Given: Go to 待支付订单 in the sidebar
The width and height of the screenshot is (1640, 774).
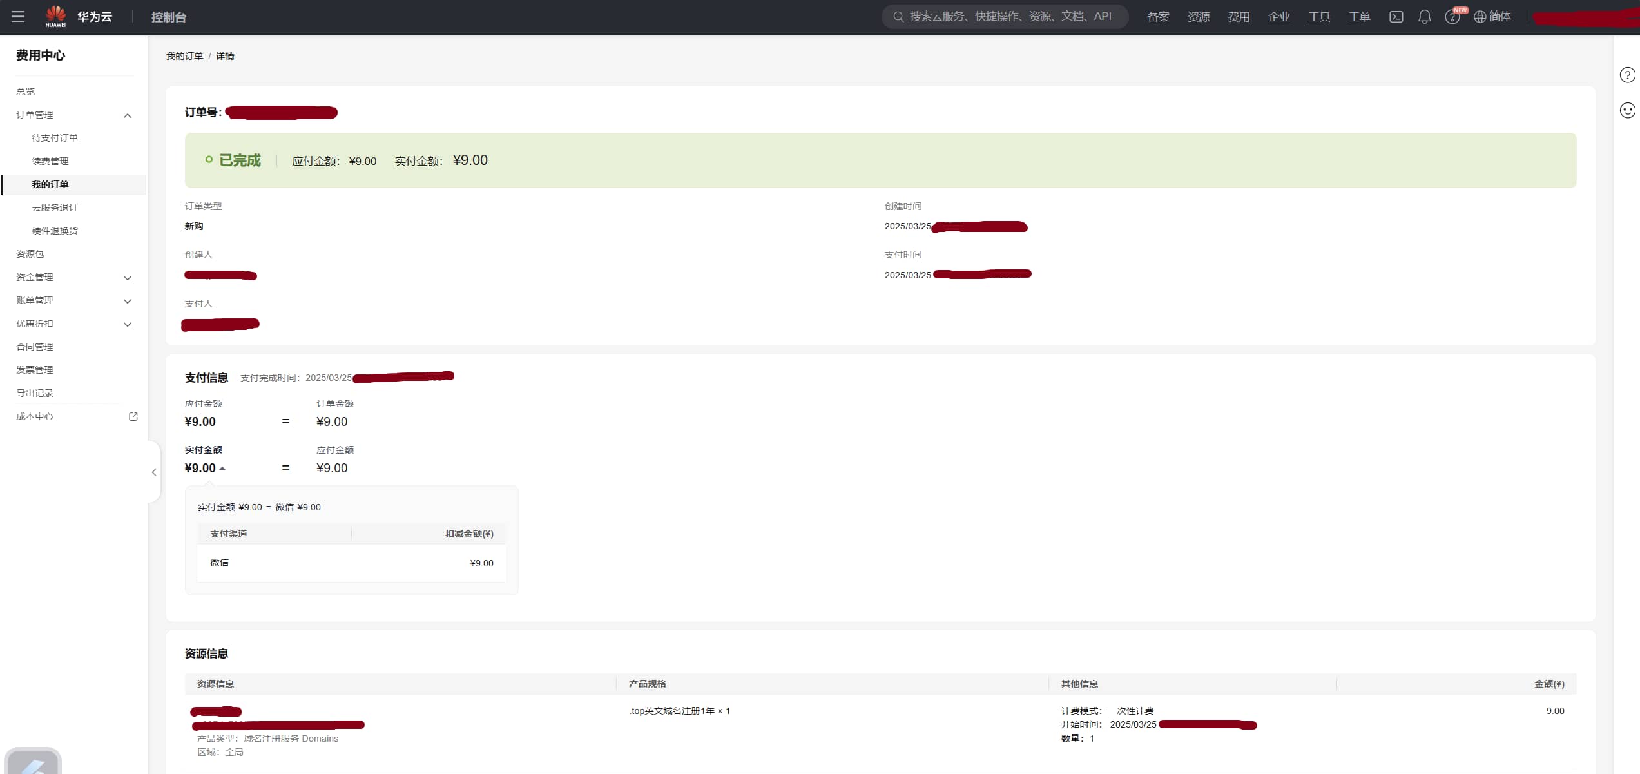Looking at the screenshot, I should tap(55, 138).
